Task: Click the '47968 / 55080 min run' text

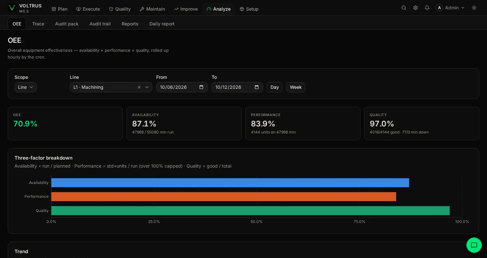Action: 153,132
